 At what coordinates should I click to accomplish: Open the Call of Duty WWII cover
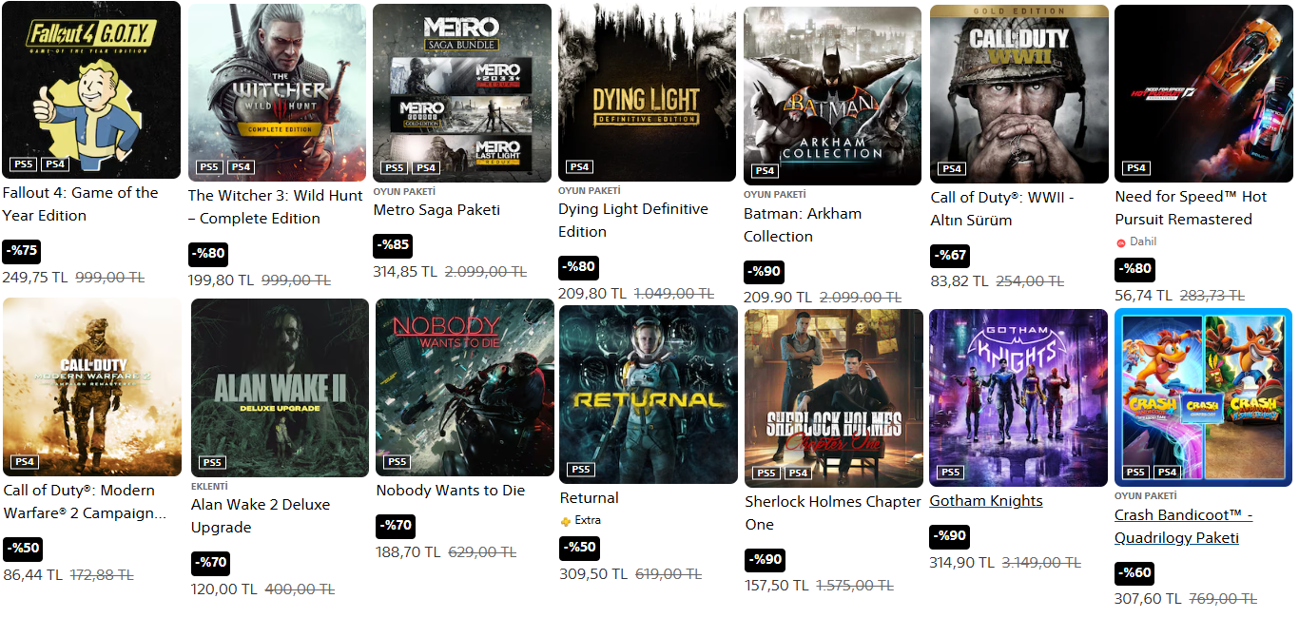tap(1018, 93)
